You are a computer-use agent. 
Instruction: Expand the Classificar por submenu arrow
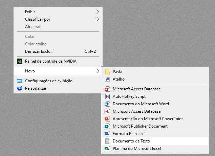tap(98, 19)
